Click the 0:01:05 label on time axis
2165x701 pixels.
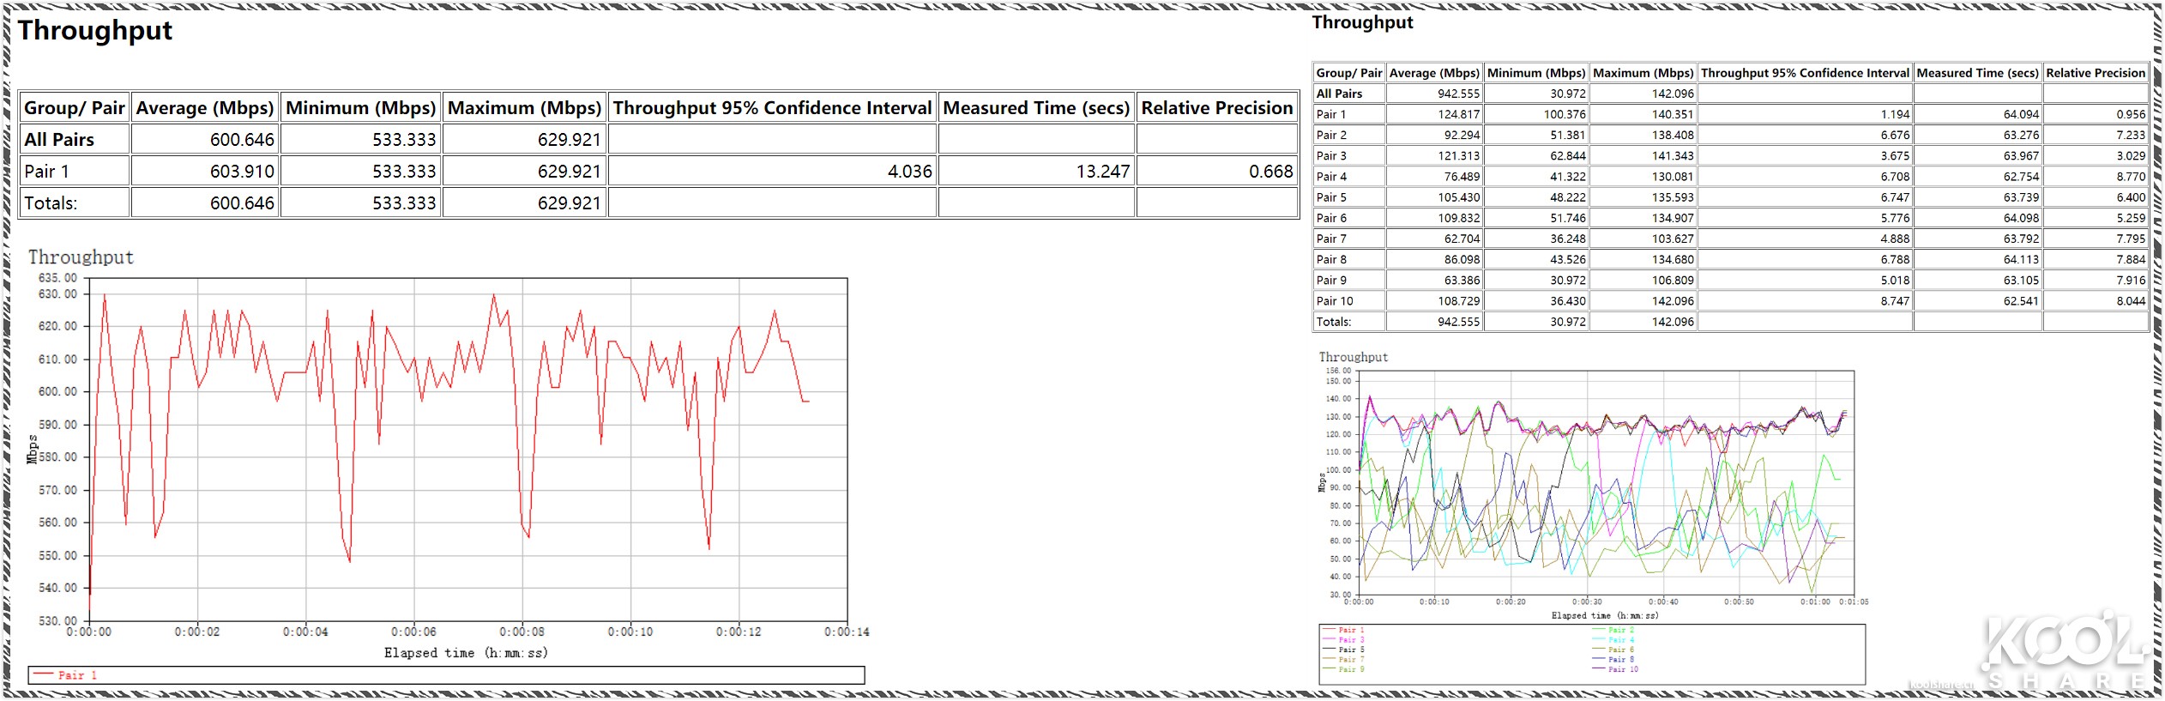point(1853,601)
